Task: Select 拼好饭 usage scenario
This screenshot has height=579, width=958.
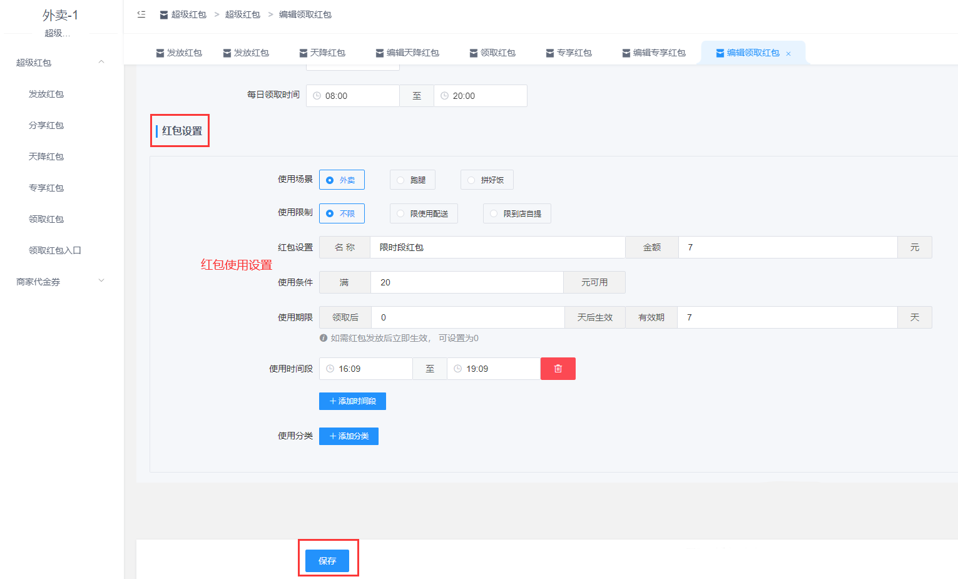Action: pyautogui.click(x=487, y=180)
